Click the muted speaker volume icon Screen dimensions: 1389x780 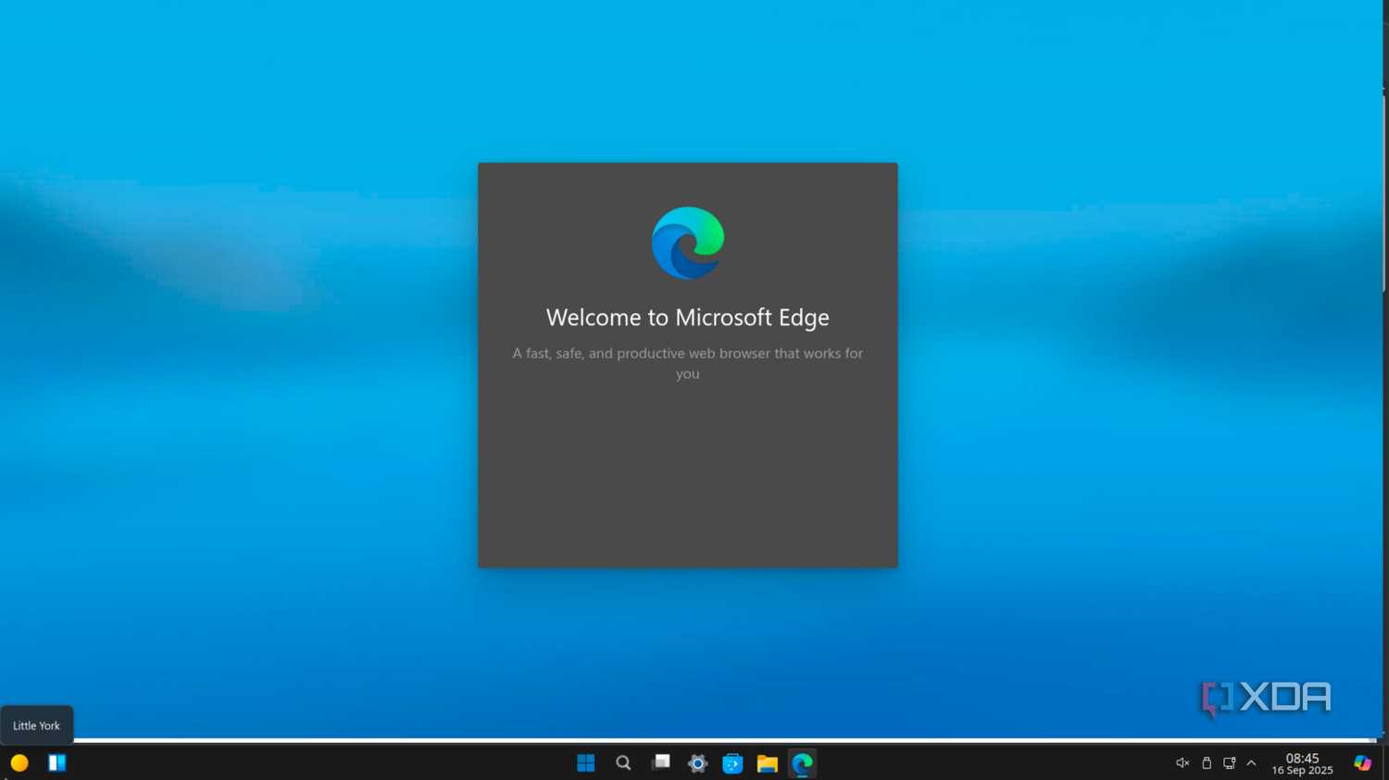coord(1183,763)
